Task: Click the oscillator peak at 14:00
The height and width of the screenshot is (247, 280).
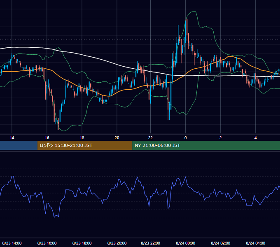Action: pyautogui.click(x=12, y=176)
